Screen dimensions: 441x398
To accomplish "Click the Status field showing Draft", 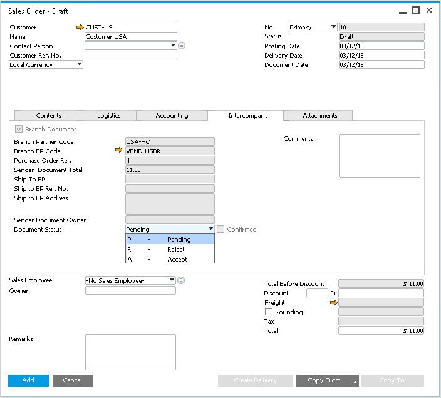I will click(381, 36).
